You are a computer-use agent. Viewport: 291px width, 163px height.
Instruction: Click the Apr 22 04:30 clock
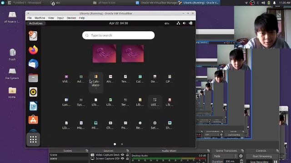click(118, 23)
